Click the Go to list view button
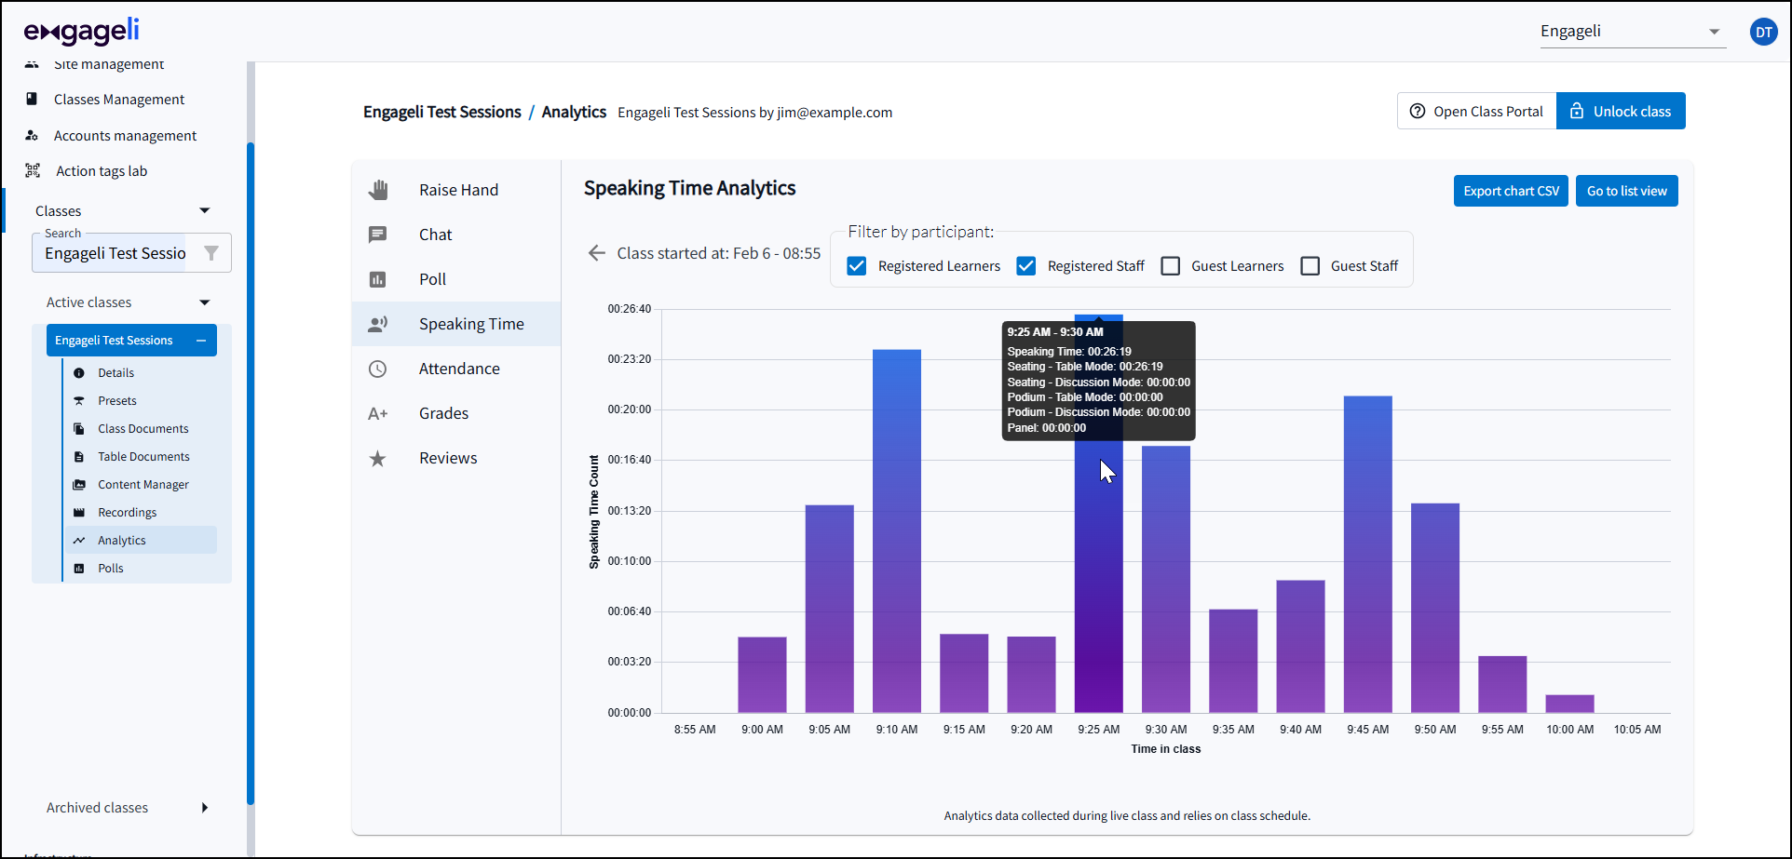 click(1627, 191)
